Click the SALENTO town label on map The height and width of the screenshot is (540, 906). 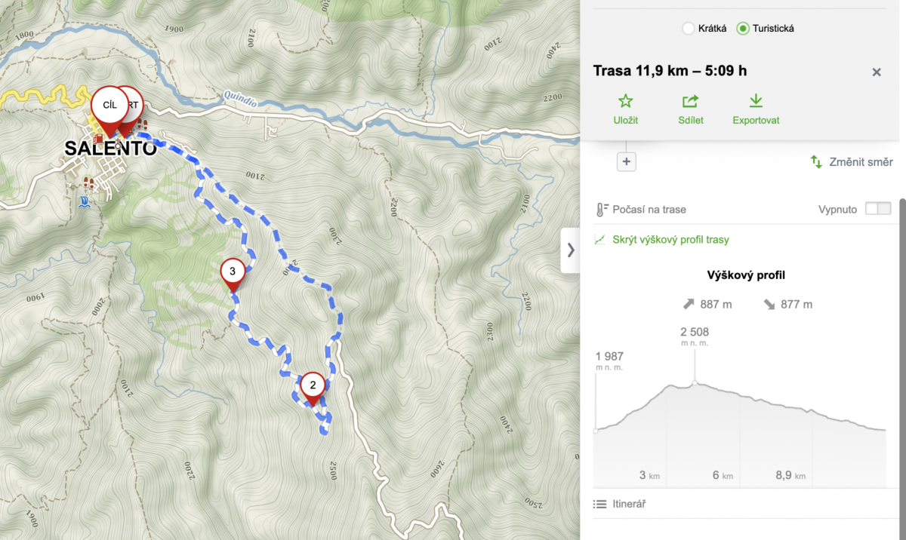tap(111, 148)
